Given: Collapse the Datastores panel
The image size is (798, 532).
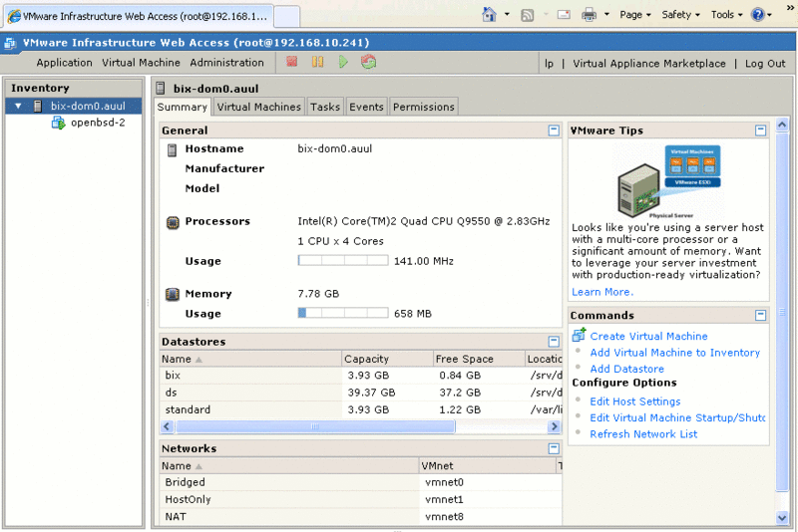Looking at the screenshot, I should click(x=554, y=342).
